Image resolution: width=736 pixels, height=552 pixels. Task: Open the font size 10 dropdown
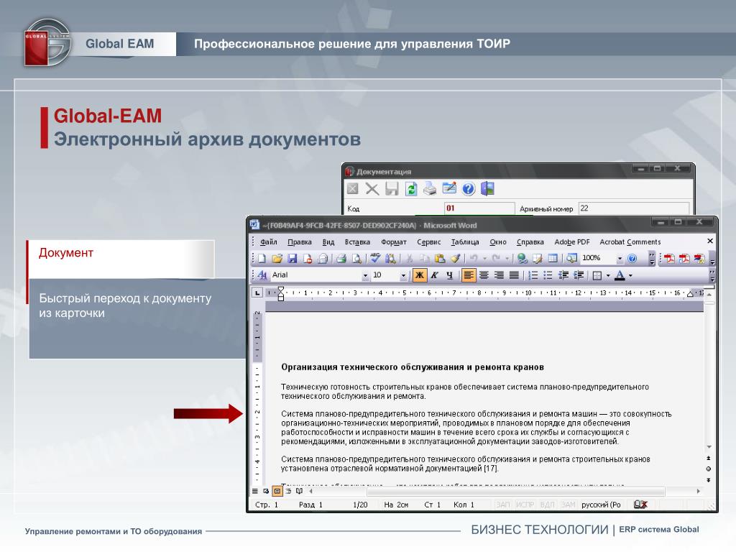point(402,275)
